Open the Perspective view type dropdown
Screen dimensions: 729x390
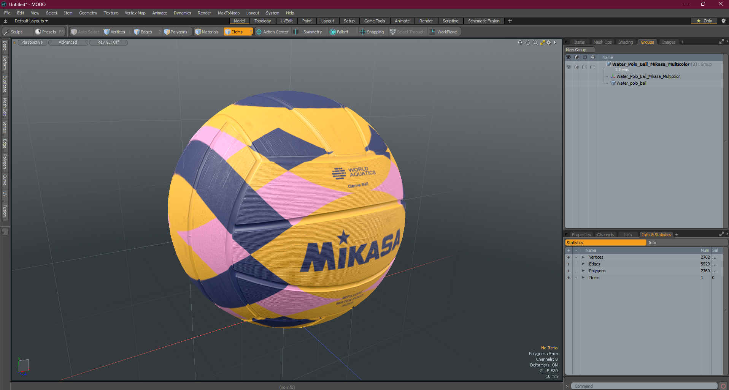tap(32, 43)
